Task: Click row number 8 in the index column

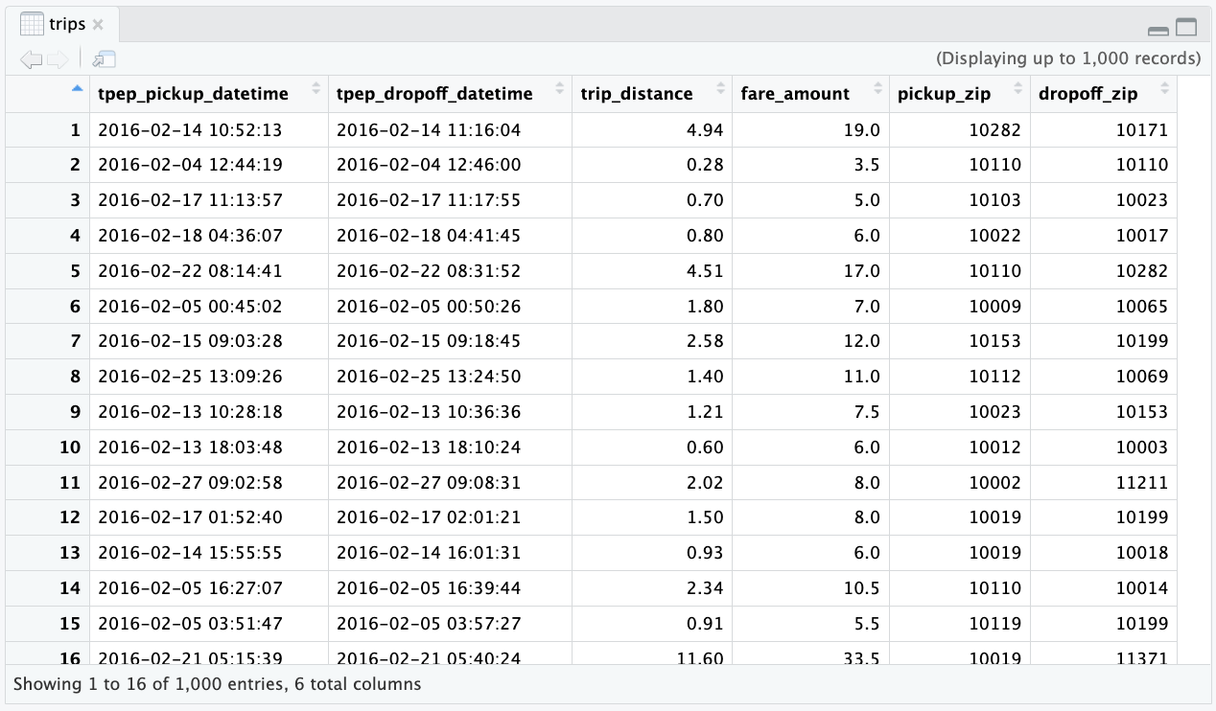Action: [75, 377]
